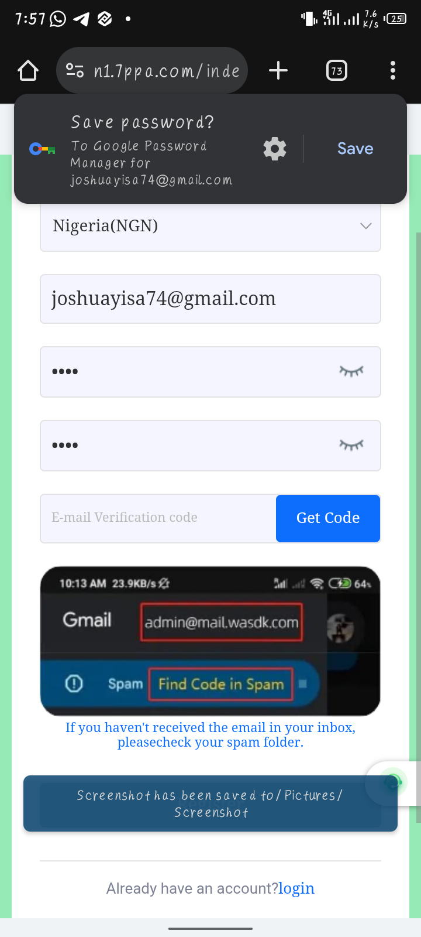
Task: Save the password to Google Password Manager
Action: pyautogui.click(x=356, y=149)
